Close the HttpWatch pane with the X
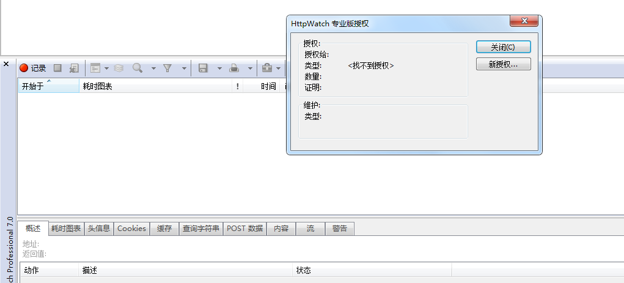Image resolution: width=624 pixels, height=283 pixels. click(6, 64)
